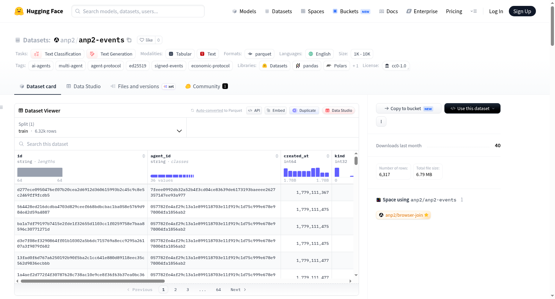The width and height of the screenshot is (555, 299).
Task: Select the agent-protocol tag
Action: [106, 66]
